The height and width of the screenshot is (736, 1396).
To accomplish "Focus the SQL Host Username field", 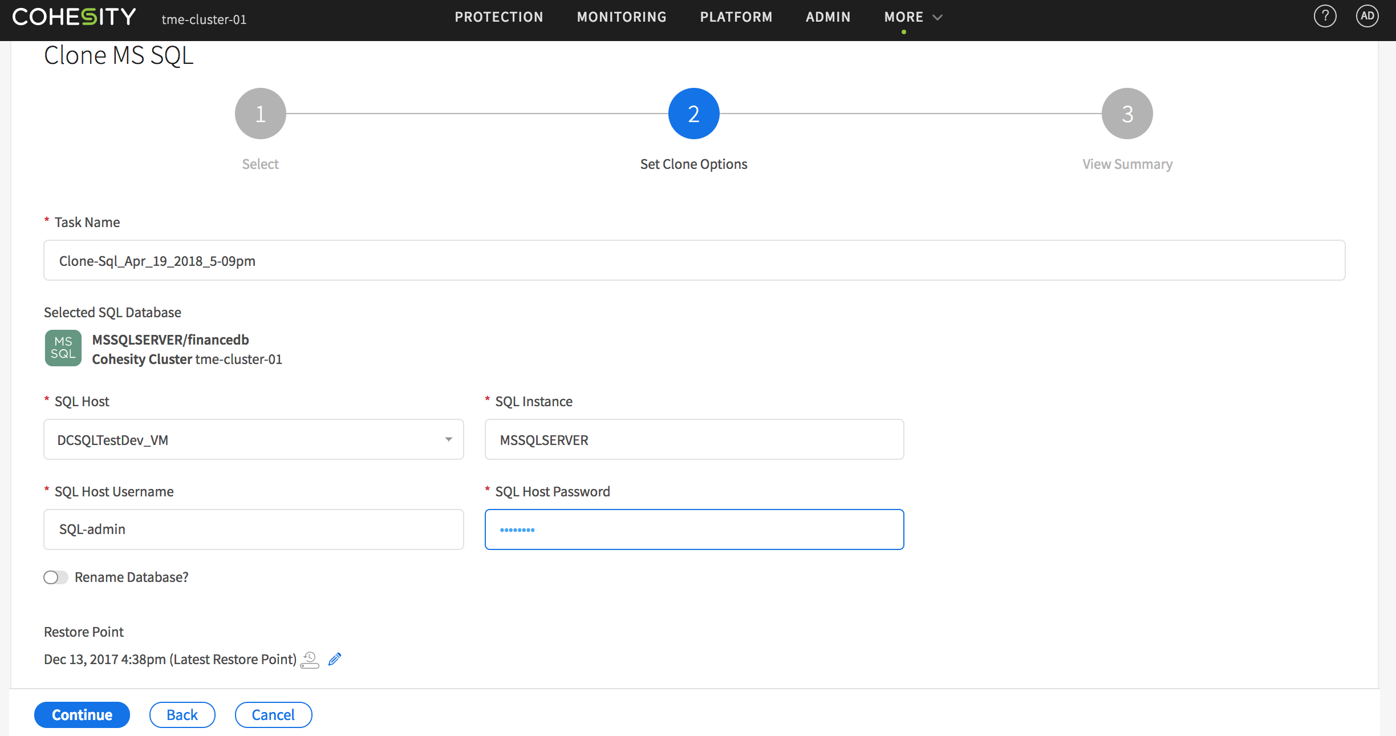I will click(x=254, y=529).
